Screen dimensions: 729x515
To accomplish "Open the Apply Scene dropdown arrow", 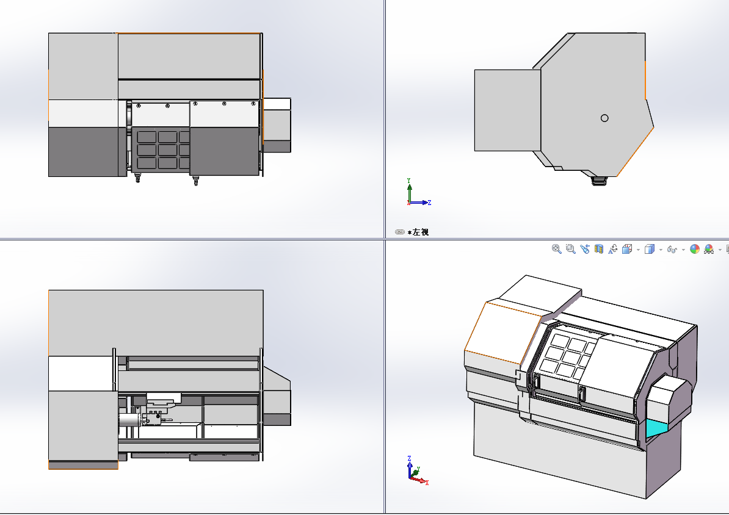I will pyautogui.click(x=719, y=250).
